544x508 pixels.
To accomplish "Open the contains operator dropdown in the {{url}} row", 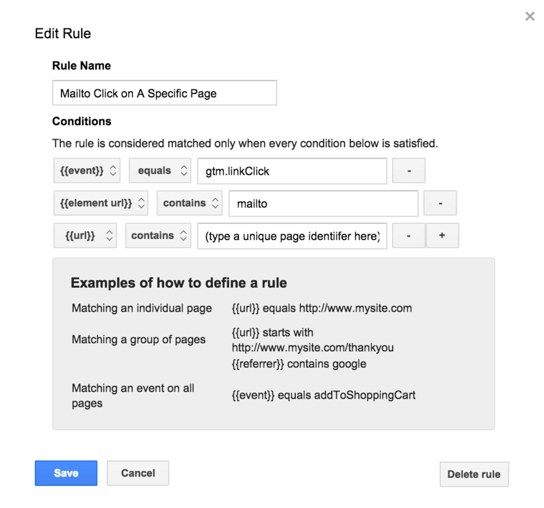I will [158, 236].
